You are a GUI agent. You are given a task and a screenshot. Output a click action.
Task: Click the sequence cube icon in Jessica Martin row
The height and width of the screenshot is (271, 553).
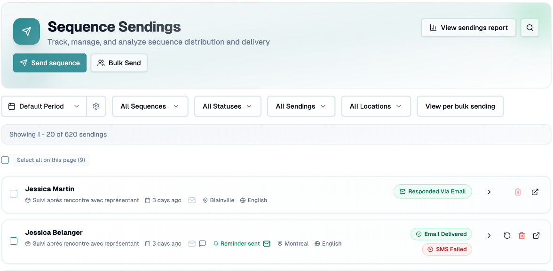click(28, 200)
